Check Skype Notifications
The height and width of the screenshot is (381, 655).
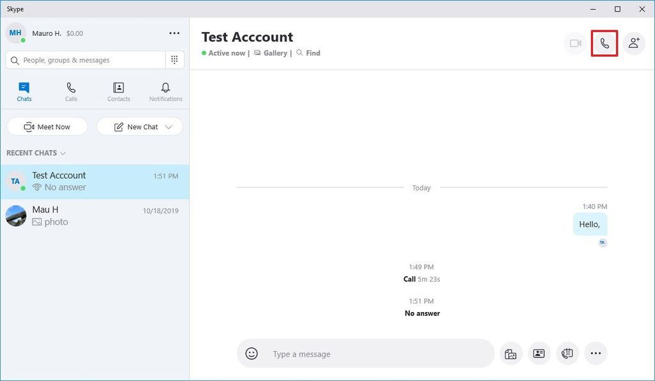pos(165,91)
